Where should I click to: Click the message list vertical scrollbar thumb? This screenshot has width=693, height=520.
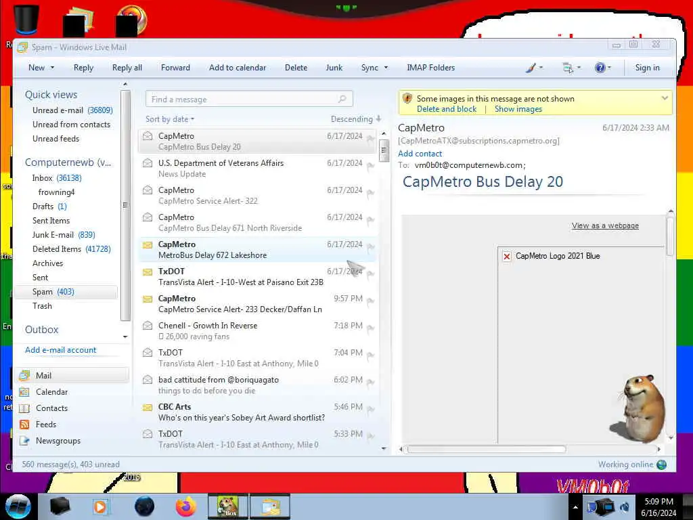tap(384, 150)
